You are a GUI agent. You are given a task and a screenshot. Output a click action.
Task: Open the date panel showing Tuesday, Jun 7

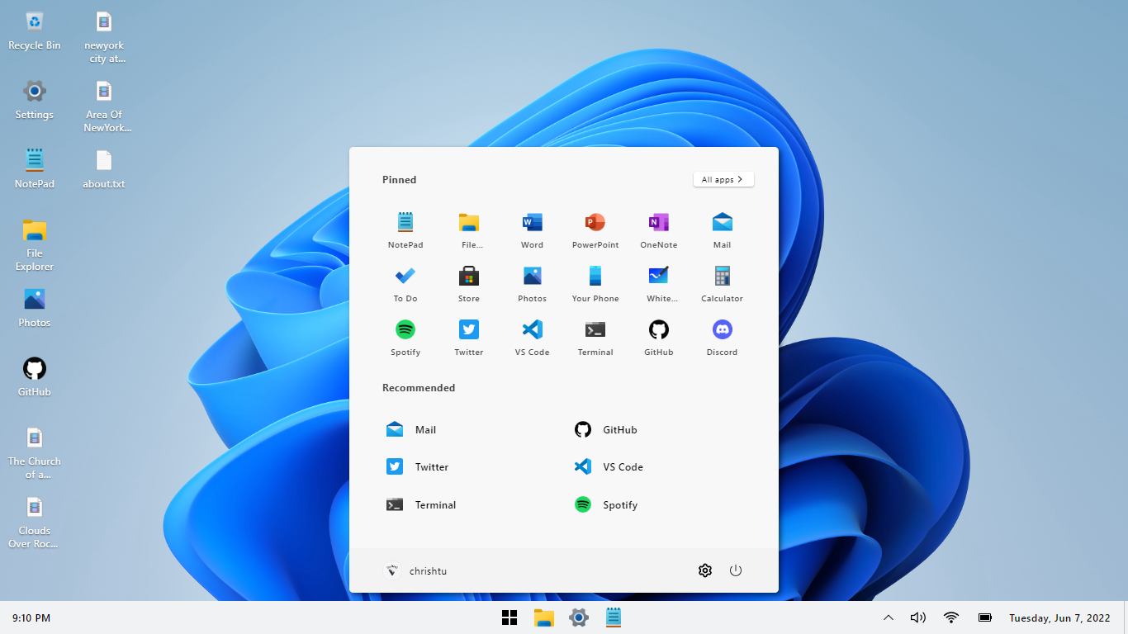(1059, 617)
